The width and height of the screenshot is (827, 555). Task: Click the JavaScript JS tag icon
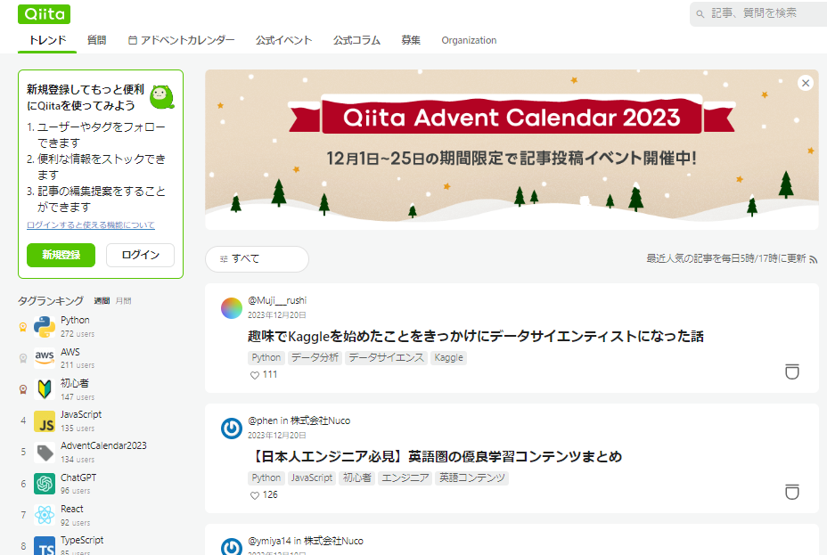point(45,421)
